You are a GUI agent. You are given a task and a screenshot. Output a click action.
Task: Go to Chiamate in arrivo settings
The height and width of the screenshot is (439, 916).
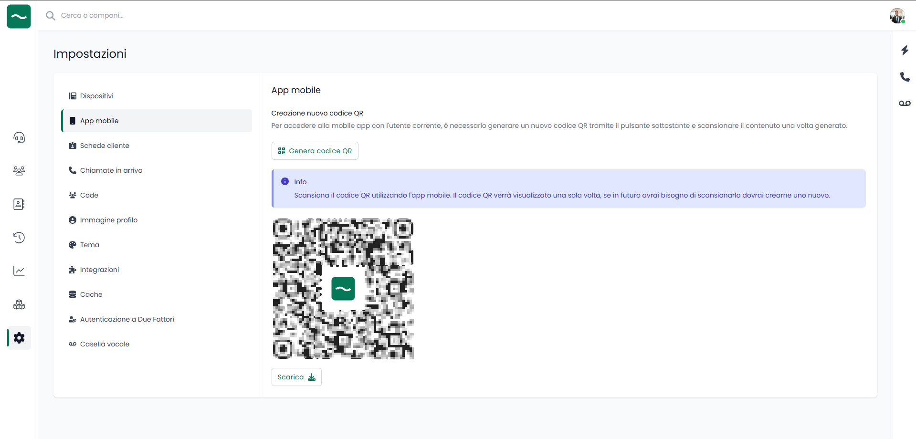tap(111, 170)
